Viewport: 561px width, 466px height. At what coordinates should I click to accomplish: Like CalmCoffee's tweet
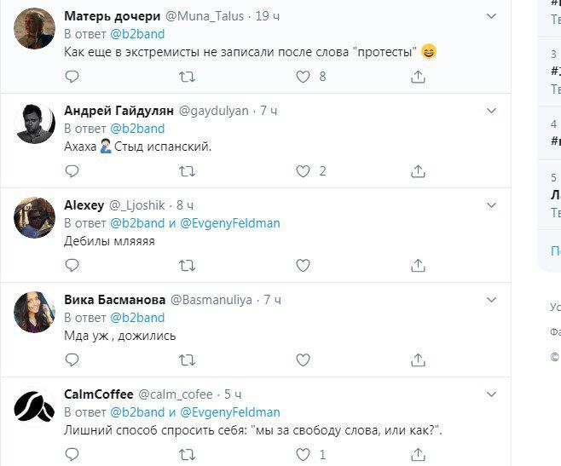[303, 455]
